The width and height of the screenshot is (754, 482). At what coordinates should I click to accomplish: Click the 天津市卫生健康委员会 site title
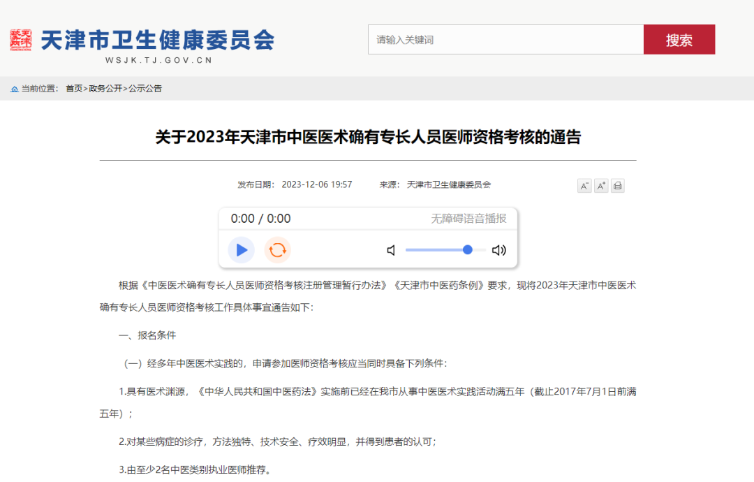tap(158, 39)
